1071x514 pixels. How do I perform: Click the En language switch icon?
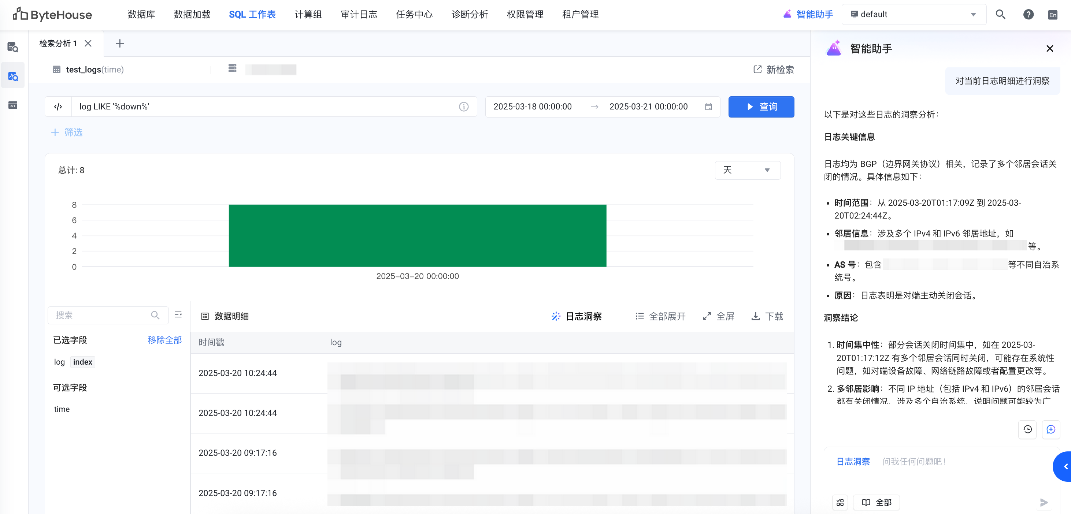click(1052, 15)
